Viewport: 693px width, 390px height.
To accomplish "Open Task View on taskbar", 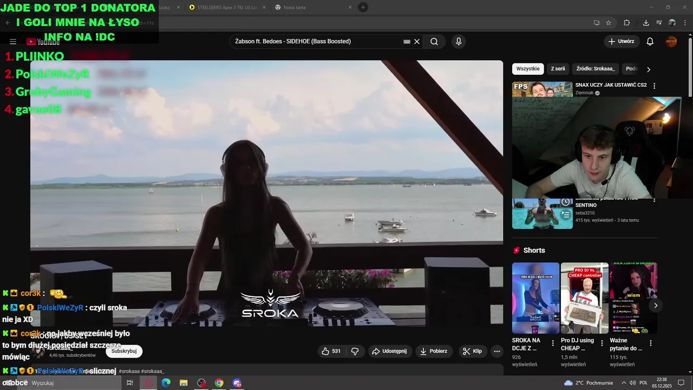I will click(130, 383).
